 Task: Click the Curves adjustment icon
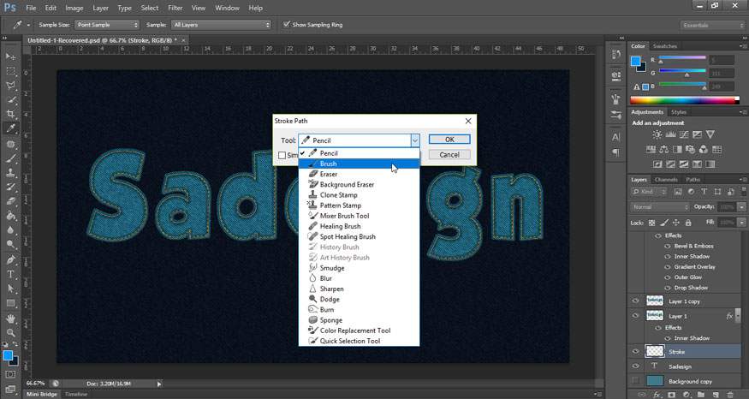(x=684, y=134)
